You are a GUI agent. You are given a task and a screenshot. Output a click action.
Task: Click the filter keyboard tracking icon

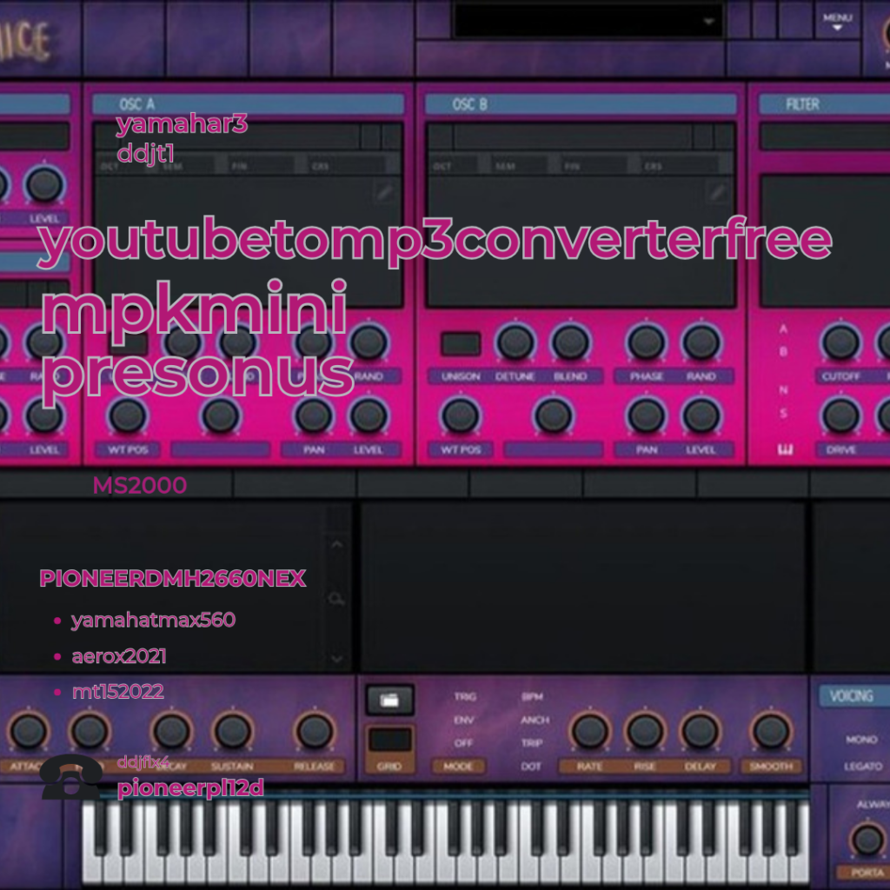pyautogui.click(x=785, y=449)
